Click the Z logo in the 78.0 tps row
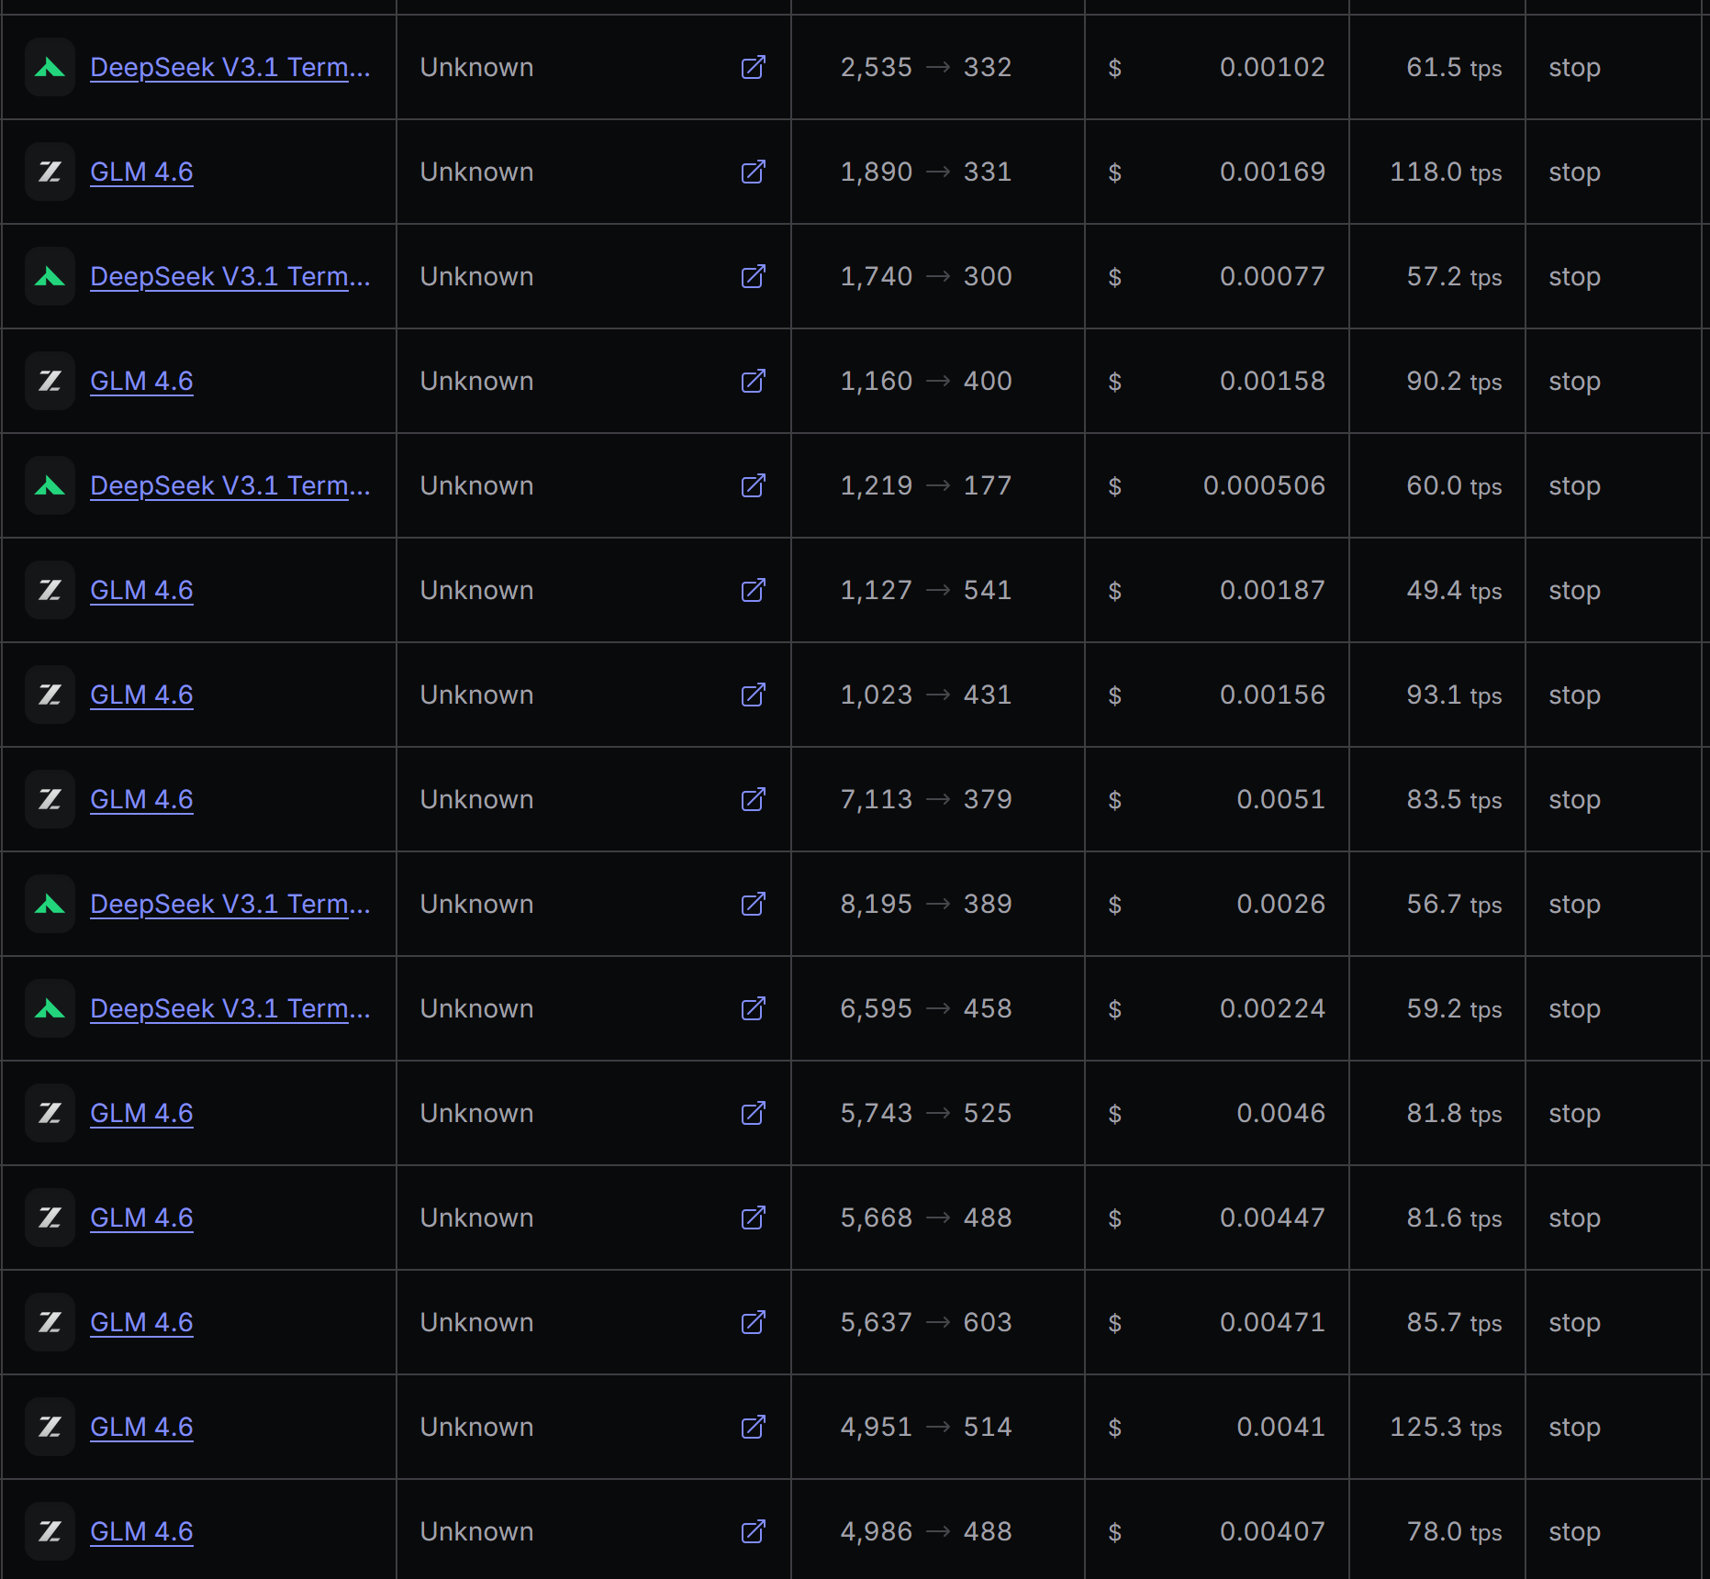 [x=50, y=1532]
